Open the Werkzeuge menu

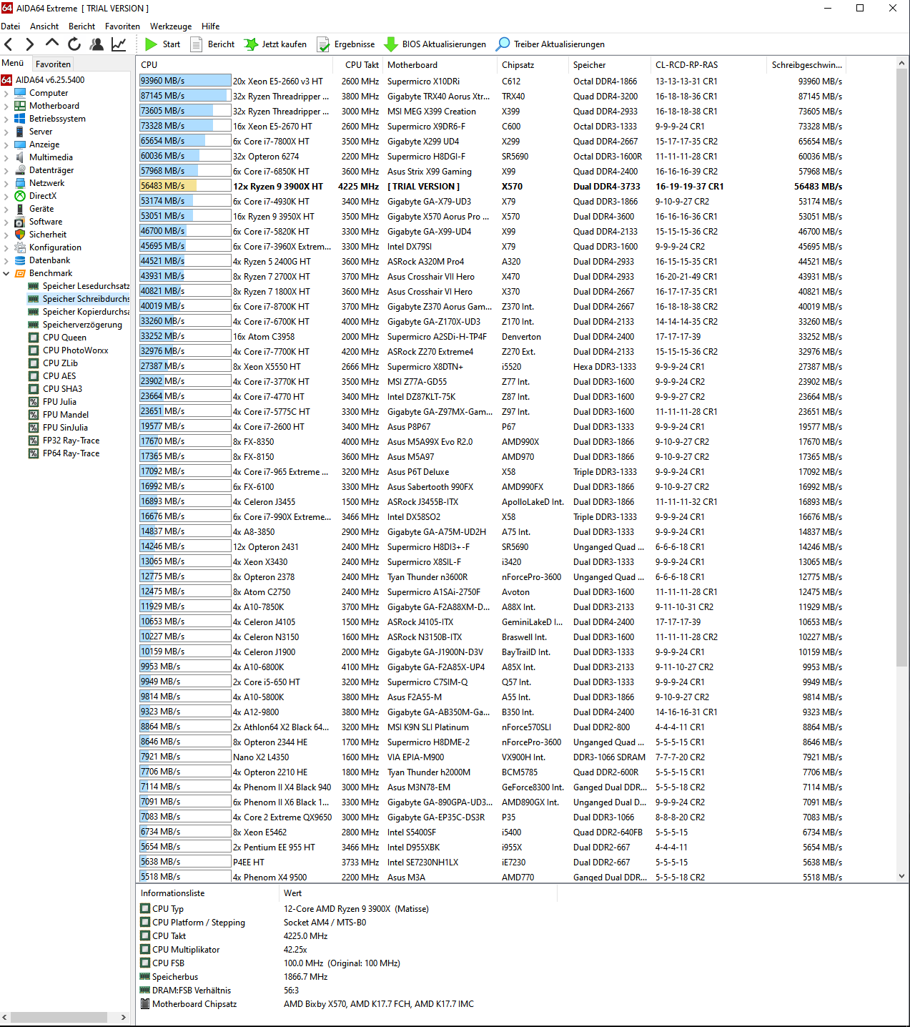click(171, 26)
